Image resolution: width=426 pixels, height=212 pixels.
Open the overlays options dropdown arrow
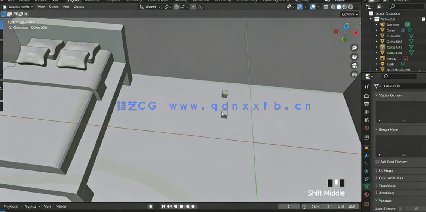(318, 7)
